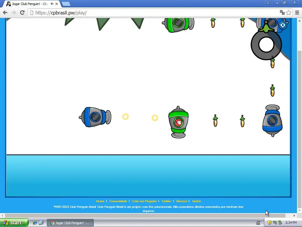Open the Windows start menu

tap(14, 223)
